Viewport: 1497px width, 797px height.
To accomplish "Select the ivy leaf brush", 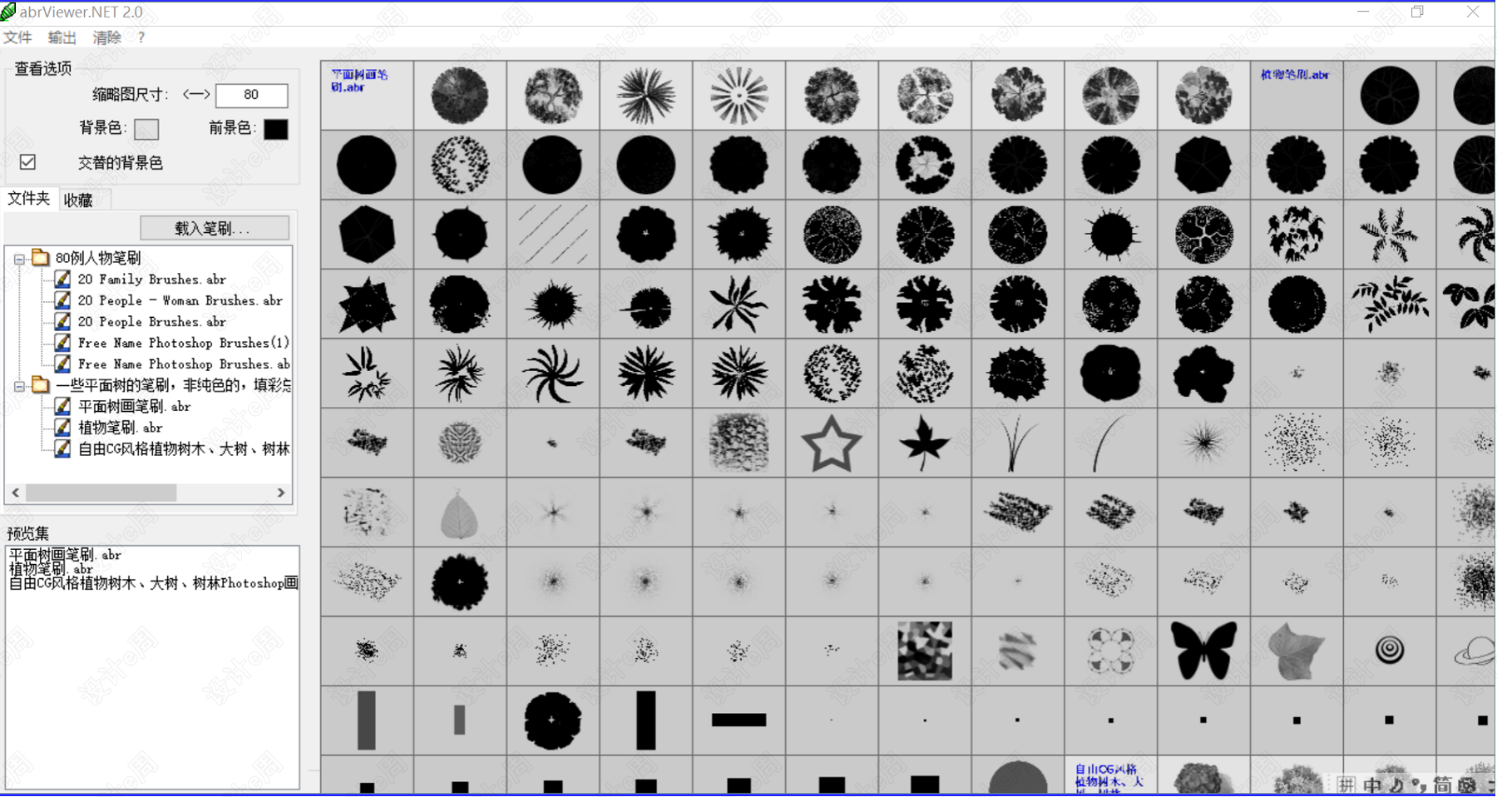I will click(x=1296, y=651).
